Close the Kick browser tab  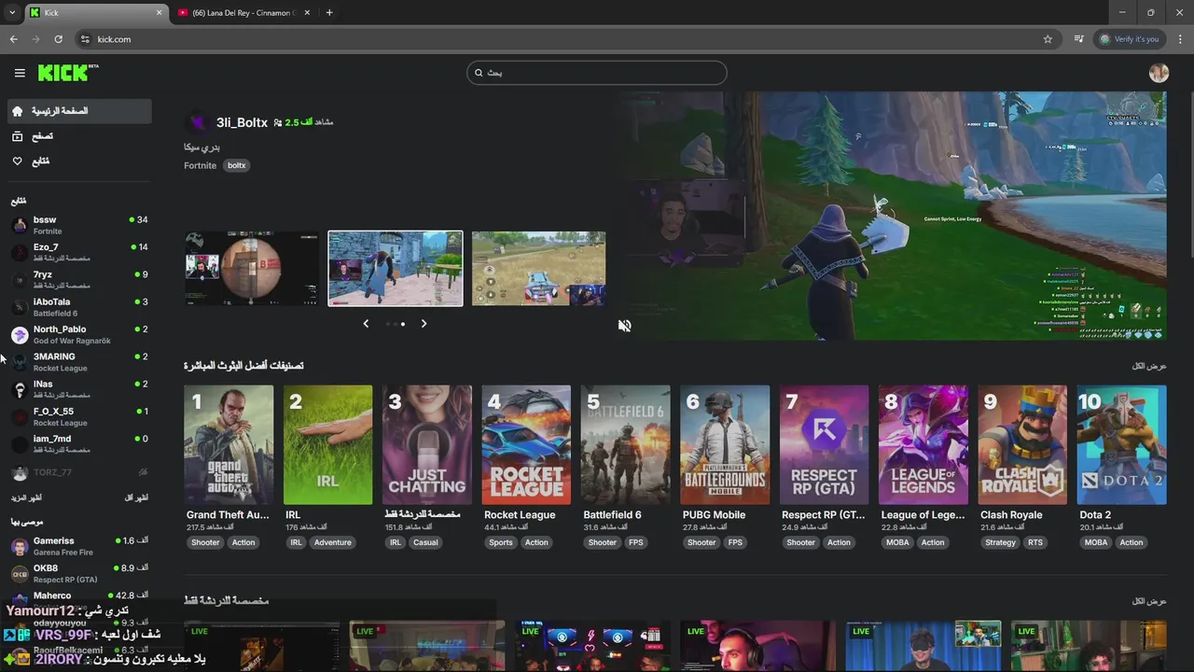click(159, 13)
